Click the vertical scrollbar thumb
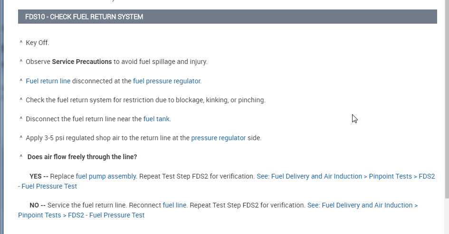 [446, 95]
